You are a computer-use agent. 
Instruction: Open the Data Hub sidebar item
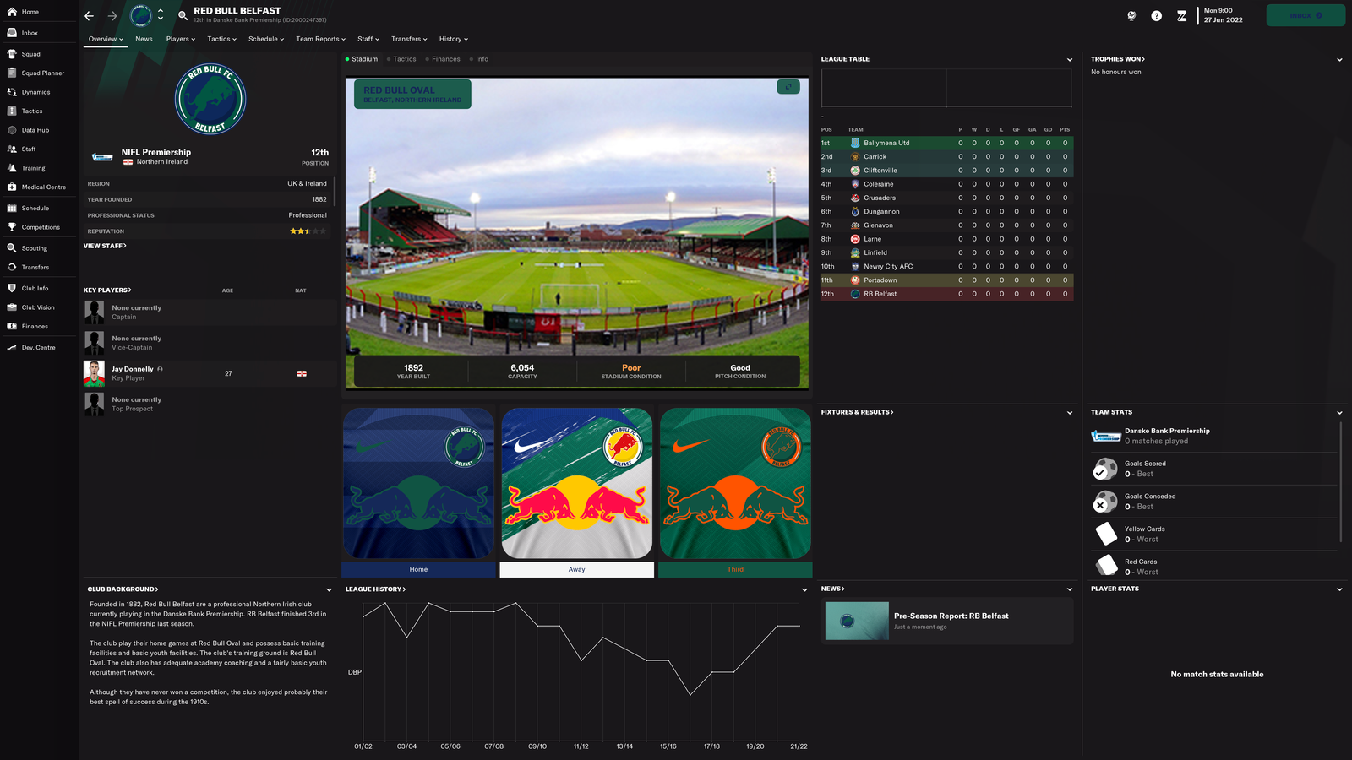click(x=35, y=130)
